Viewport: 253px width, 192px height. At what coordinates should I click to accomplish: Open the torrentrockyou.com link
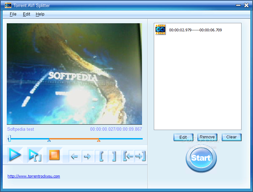pyautogui.click(x=34, y=176)
